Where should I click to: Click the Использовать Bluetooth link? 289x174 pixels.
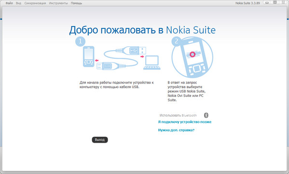coord(178,116)
